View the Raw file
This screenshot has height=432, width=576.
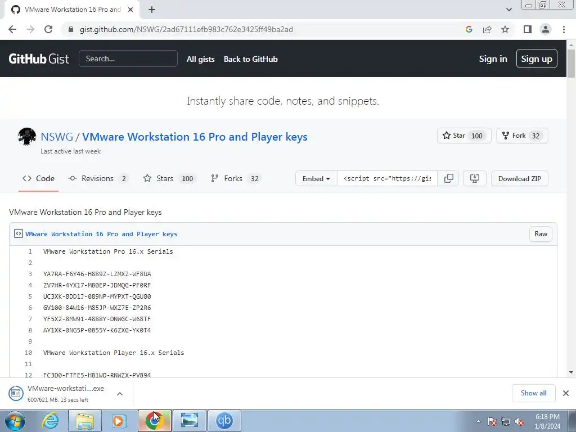pyautogui.click(x=541, y=234)
